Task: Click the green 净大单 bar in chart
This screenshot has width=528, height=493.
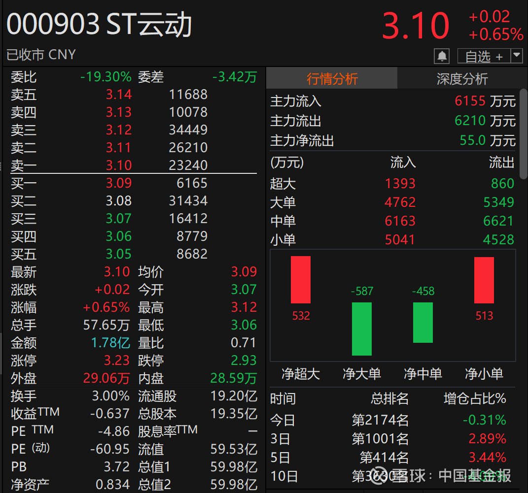Action: click(x=362, y=329)
